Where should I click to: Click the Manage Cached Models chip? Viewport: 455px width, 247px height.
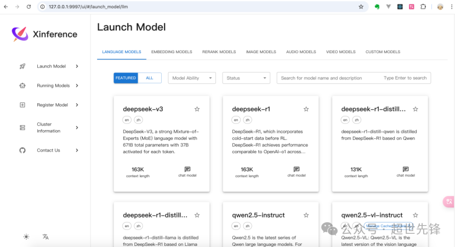[x=388, y=226]
